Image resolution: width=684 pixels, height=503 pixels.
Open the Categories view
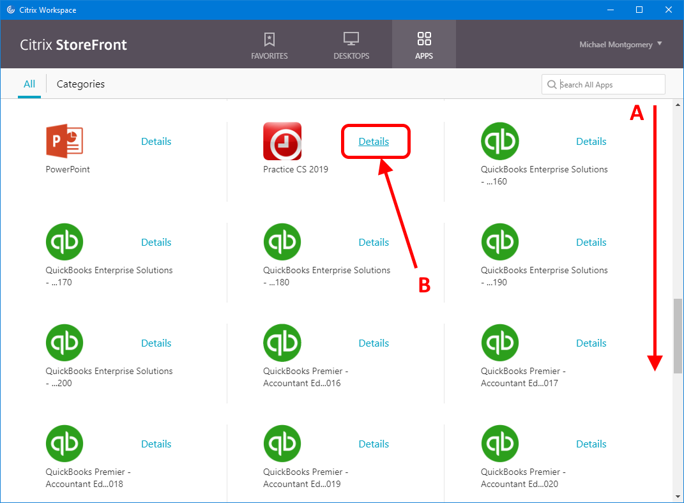click(80, 84)
